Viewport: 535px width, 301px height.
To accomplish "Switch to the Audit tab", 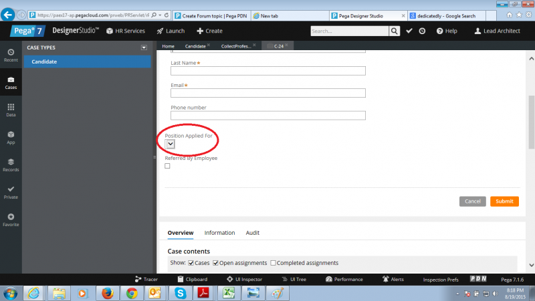I will 252,233.
